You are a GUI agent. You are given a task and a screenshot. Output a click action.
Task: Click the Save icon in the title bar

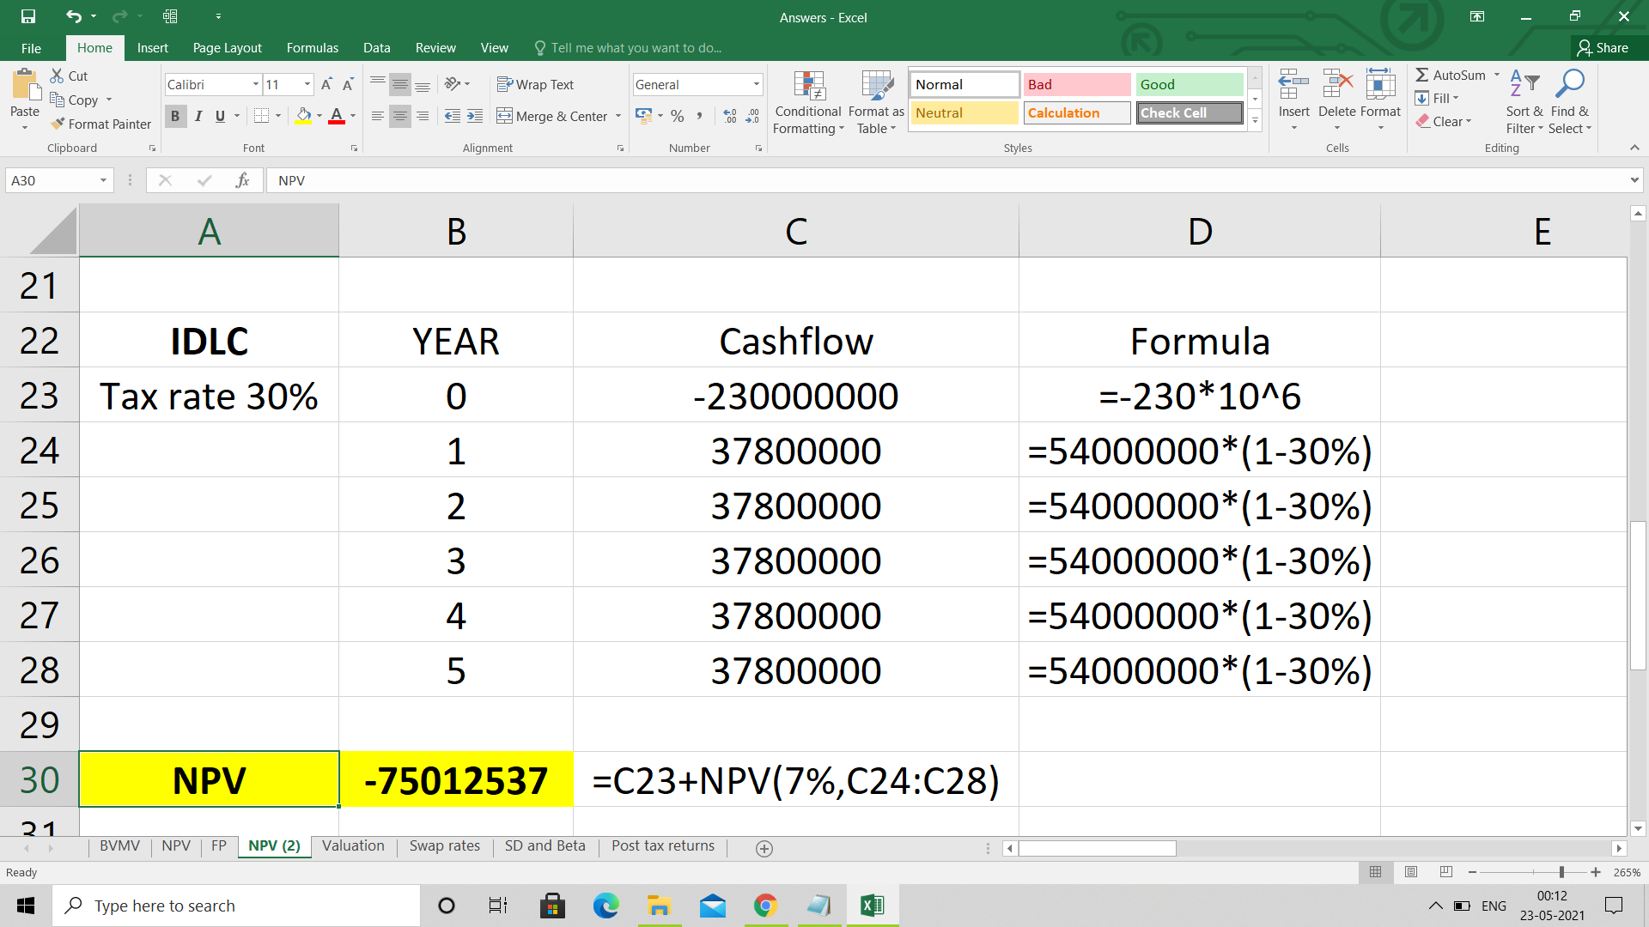pos(27,16)
